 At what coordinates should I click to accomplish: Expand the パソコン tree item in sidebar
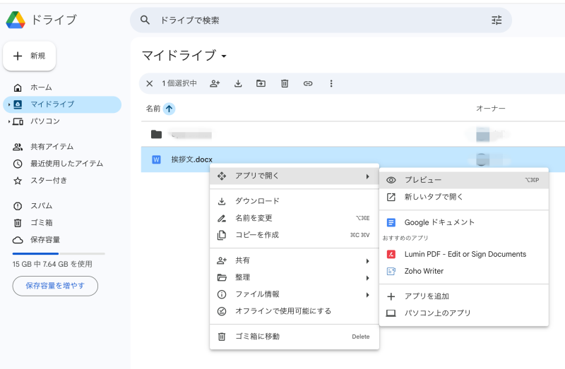click(x=9, y=121)
